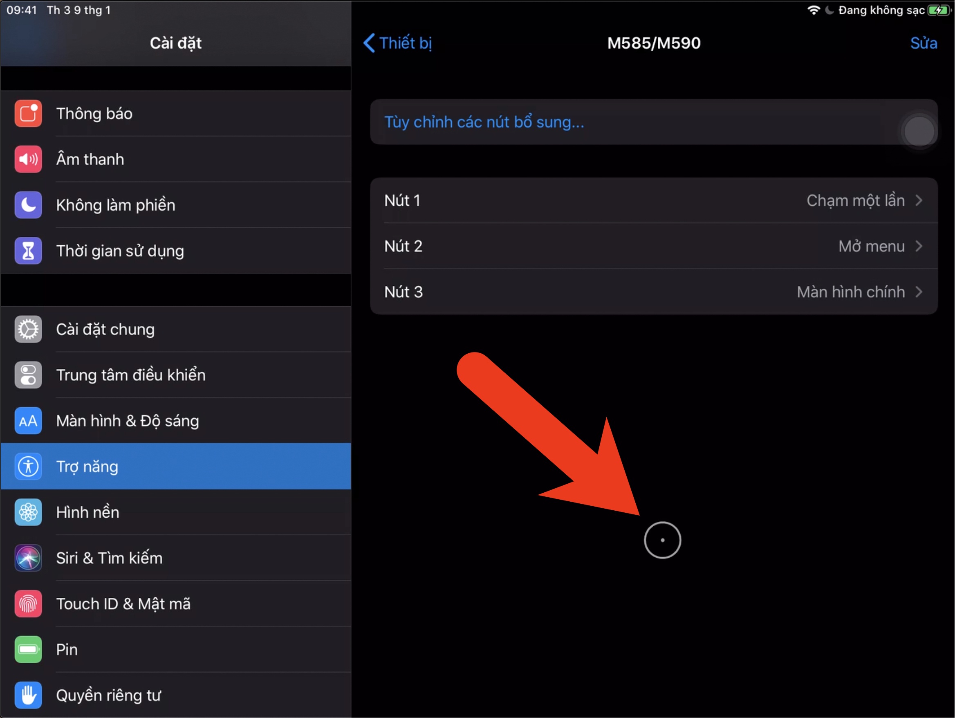The height and width of the screenshot is (718, 955).
Task: Open Cài đặt chung gear icon
Action: [28, 330]
